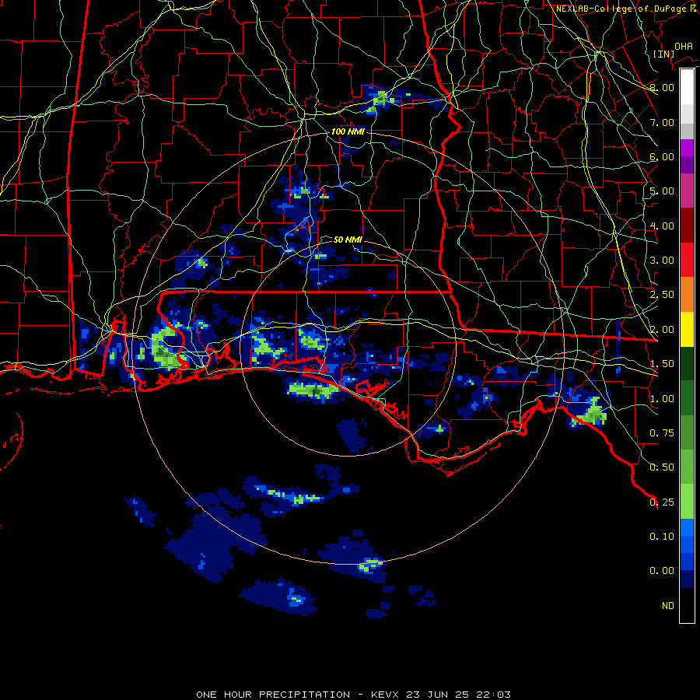
Task: Click the 2.50 legend value
Action: coord(662,295)
